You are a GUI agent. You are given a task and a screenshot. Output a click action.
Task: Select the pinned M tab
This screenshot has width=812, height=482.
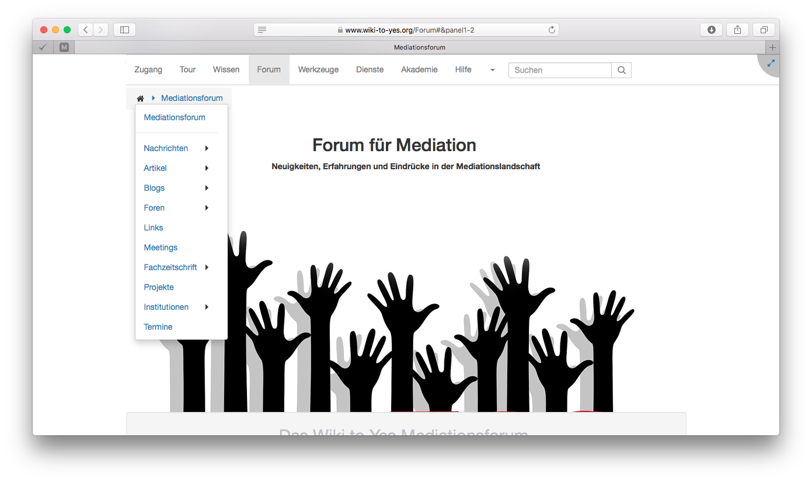click(x=64, y=47)
